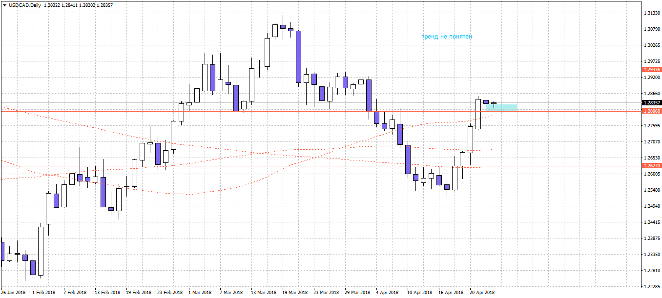
Task: Click the USDCAD,Daily chart title
Action: coord(25,5)
